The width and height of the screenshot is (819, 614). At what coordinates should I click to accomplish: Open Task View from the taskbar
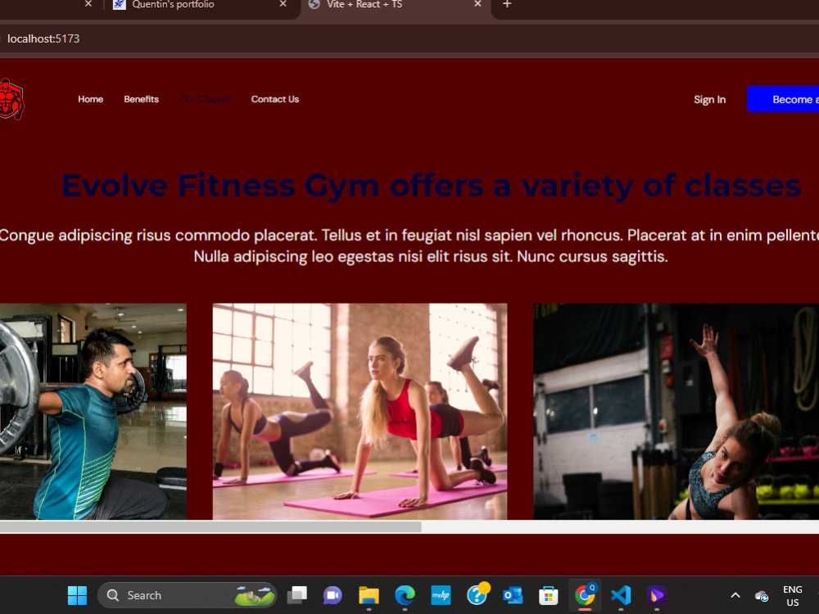tap(297, 595)
